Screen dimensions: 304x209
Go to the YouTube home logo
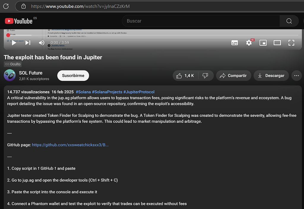point(19,21)
